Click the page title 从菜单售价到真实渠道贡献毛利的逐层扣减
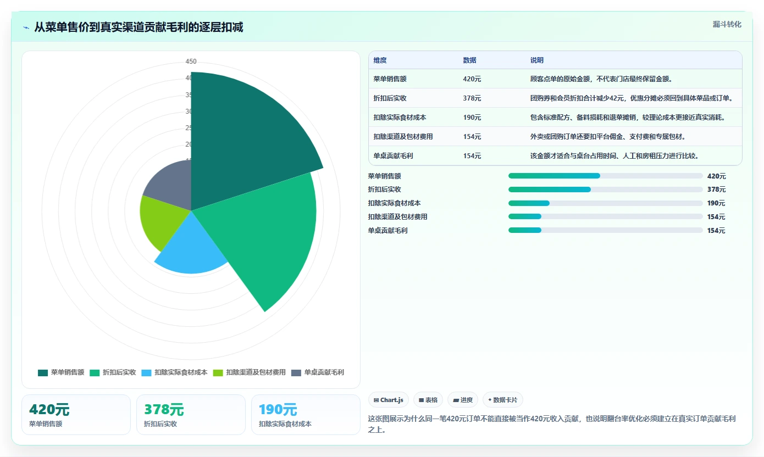Image resolution: width=764 pixels, height=457 pixels. click(139, 27)
